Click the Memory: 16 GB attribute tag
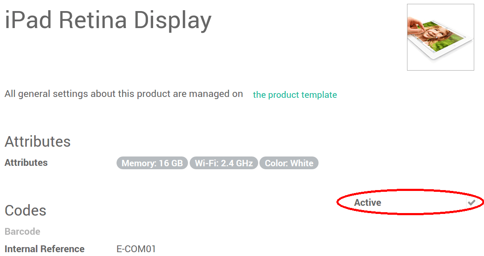The image size is (484, 256). [152, 163]
